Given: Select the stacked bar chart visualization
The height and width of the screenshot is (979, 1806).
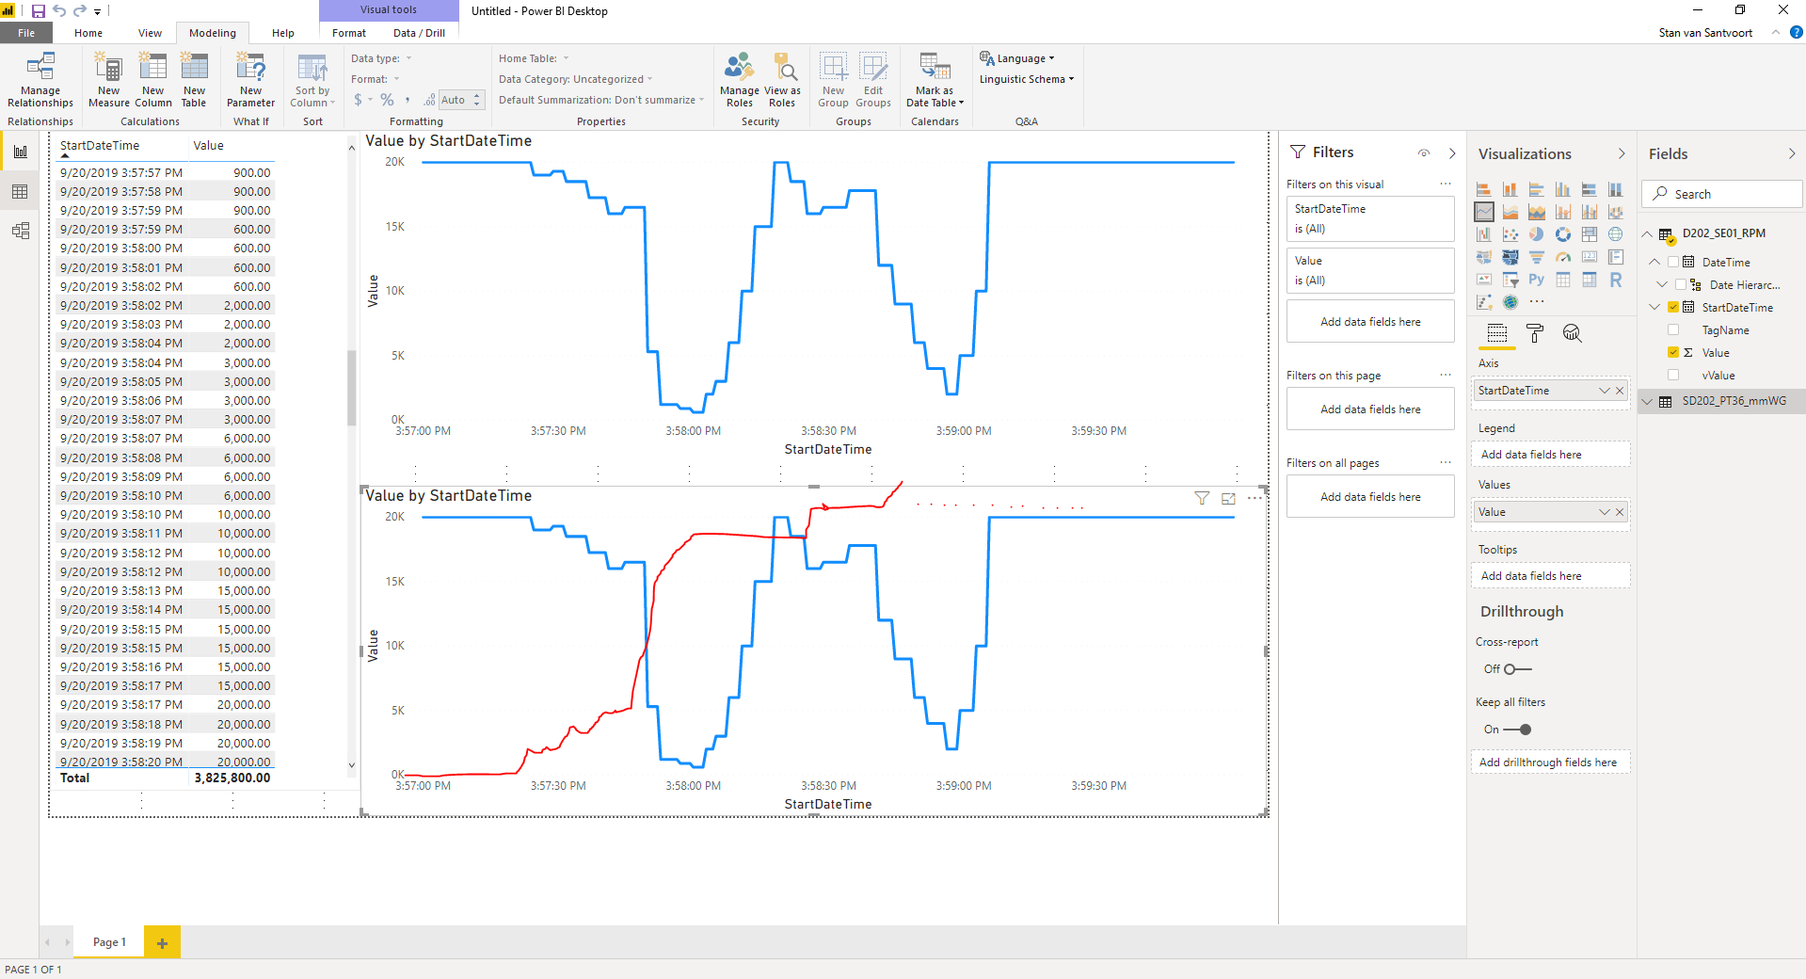Looking at the screenshot, I should pos(1484,189).
